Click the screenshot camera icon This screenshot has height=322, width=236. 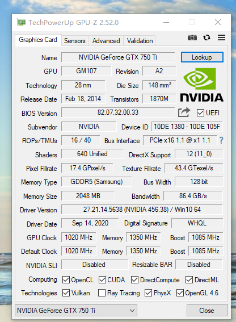192,37
